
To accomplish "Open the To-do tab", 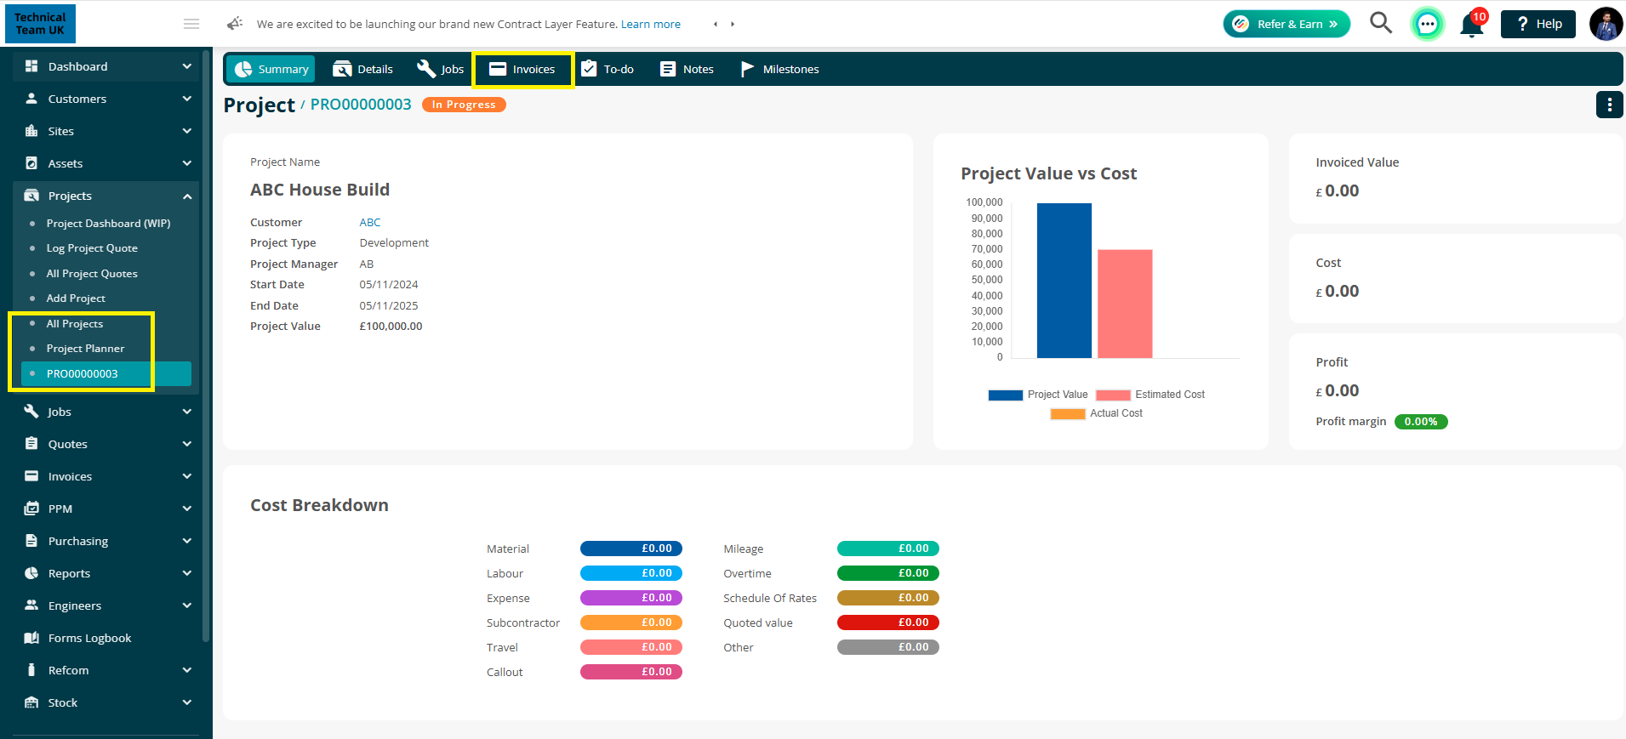I will coord(607,69).
